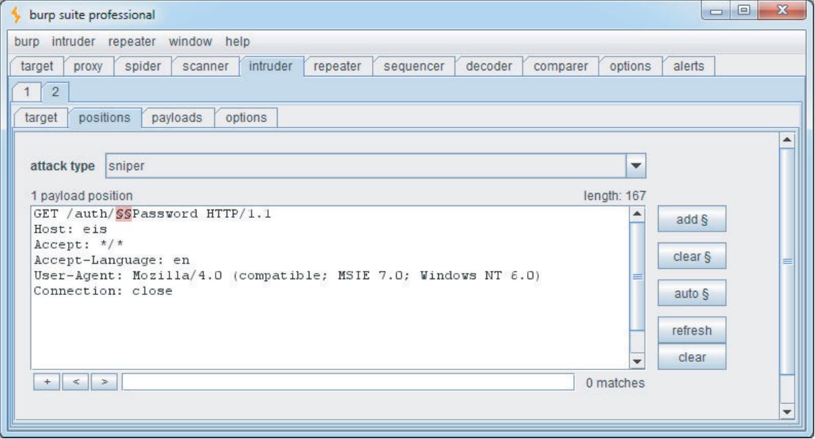Select intruder attack tab 1
Image resolution: width=815 pixels, height=439 pixels.
click(26, 92)
